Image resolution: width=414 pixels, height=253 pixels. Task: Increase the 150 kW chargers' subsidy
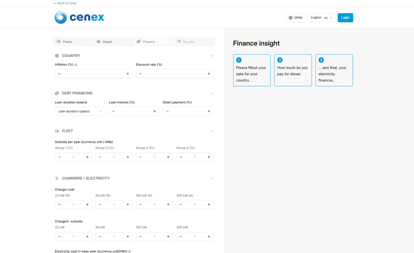click(x=168, y=237)
